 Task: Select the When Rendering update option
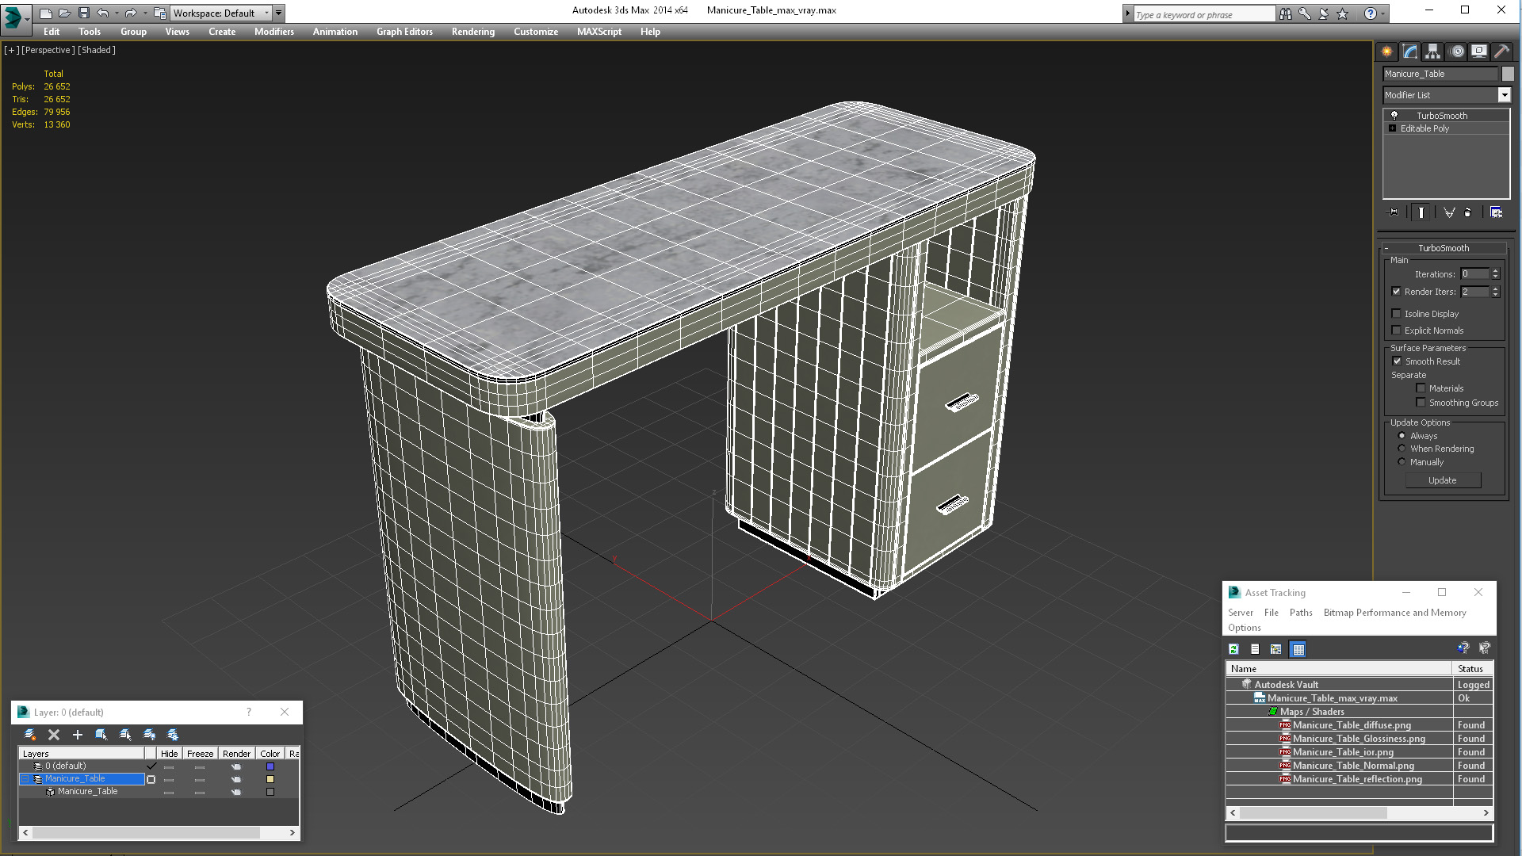coord(1402,449)
